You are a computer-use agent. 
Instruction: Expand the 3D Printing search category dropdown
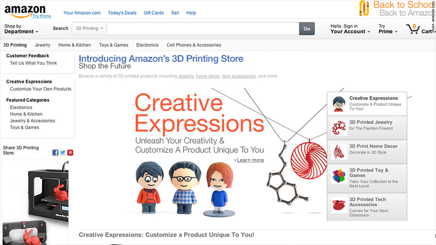[89, 28]
